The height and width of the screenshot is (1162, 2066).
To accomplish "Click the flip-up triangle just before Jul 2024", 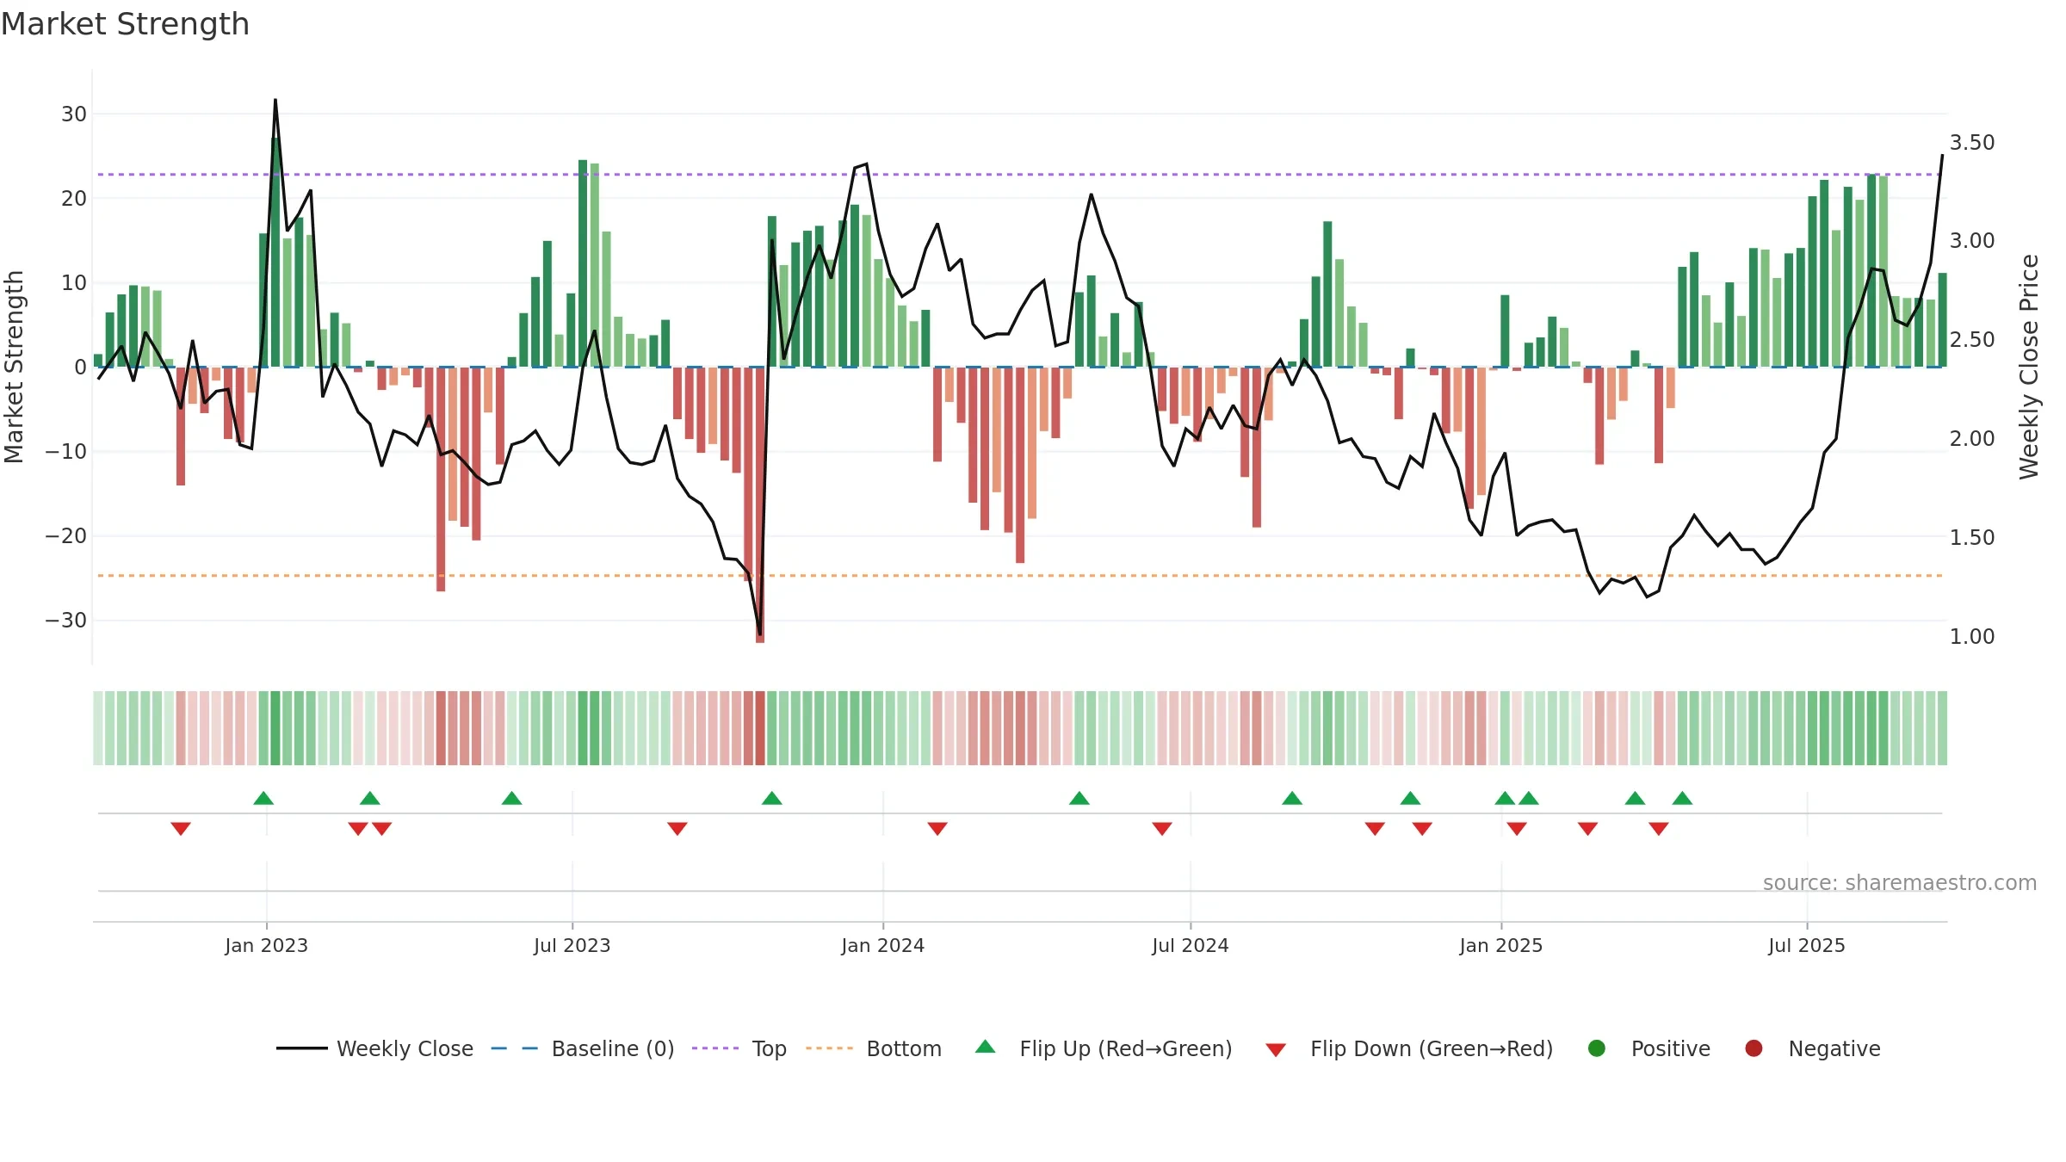I will pyautogui.click(x=1079, y=798).
